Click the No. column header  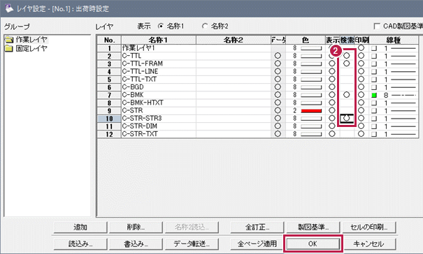point(109,40)
